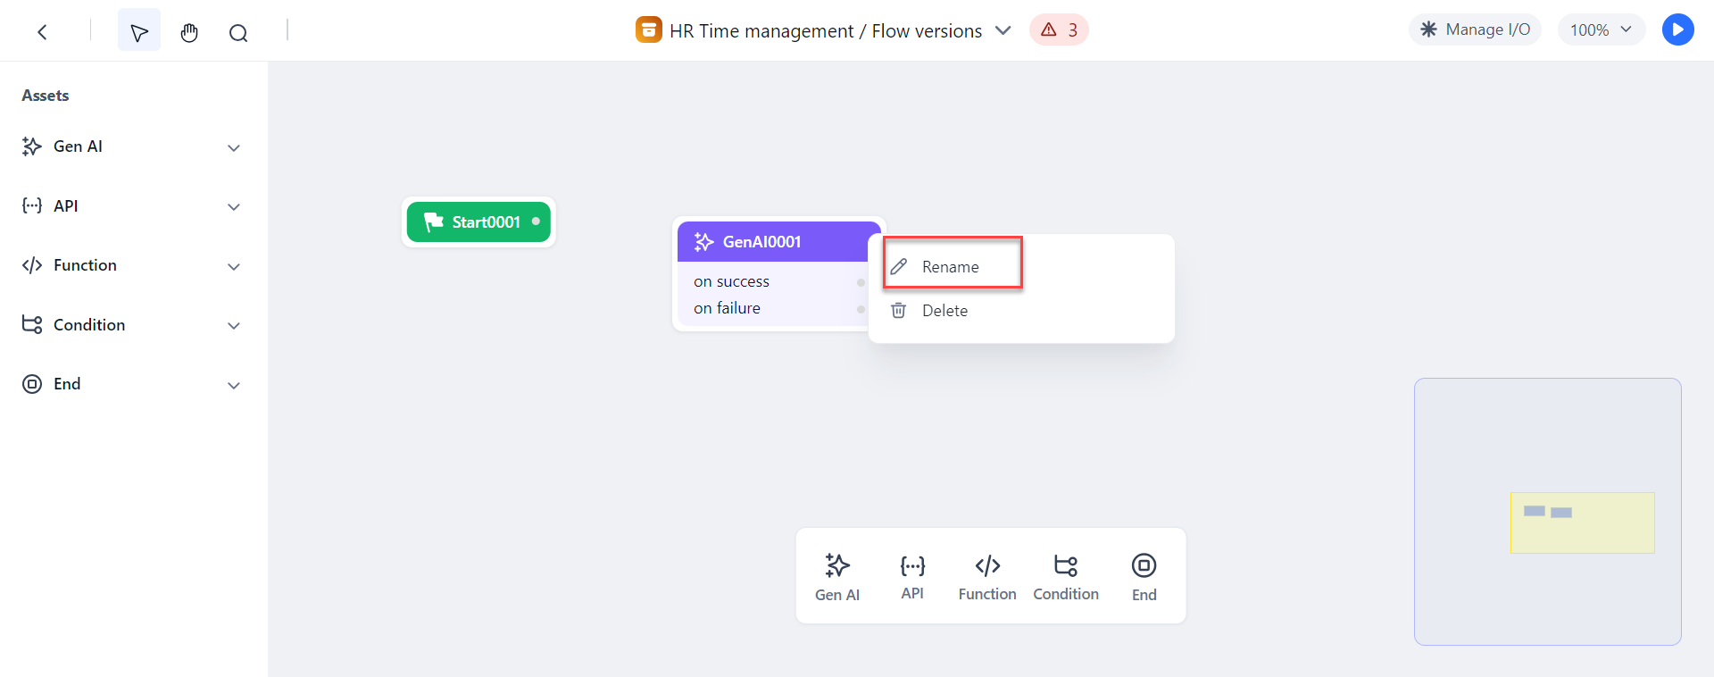Expand the End assets section
The width and height of the screenshot is (1714, 677).
tap(234, 386)
